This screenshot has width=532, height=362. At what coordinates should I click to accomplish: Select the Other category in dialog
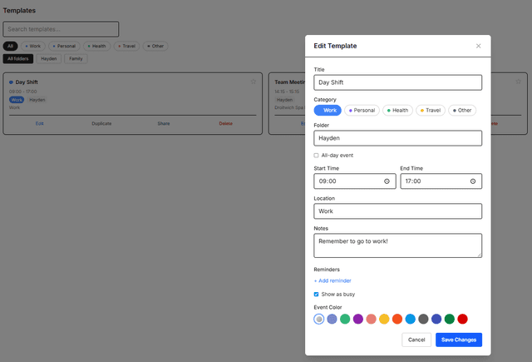[x=462, y=111]
